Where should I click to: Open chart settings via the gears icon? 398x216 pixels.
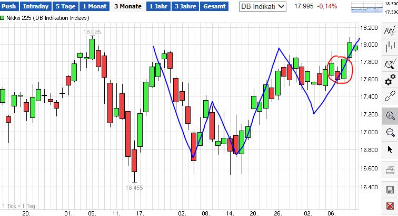coord(390,80)
